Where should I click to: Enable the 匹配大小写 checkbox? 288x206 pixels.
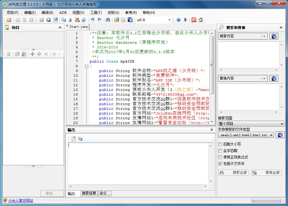(x=220, y=144)
